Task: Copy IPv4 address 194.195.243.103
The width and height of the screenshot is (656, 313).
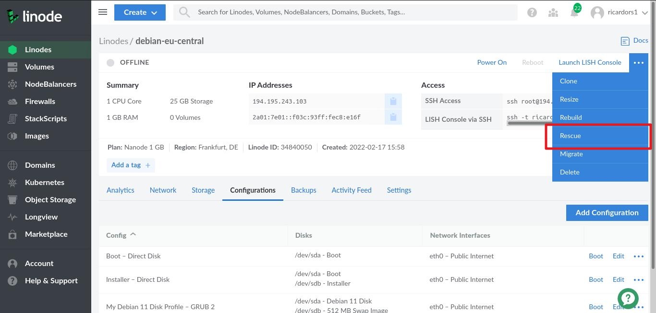Action: [x=393, y=101]
